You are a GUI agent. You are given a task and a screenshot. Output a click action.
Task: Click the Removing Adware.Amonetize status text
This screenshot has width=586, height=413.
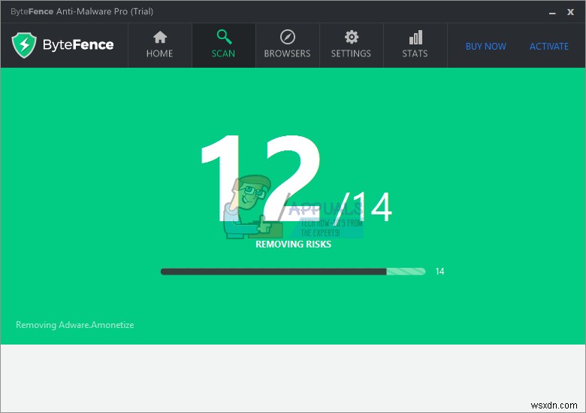point(74,325)
